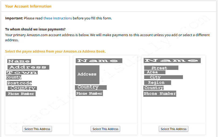Click Phone Number in the middle card
This screenshot has height=137, width=218.
[x=89, y=93]
